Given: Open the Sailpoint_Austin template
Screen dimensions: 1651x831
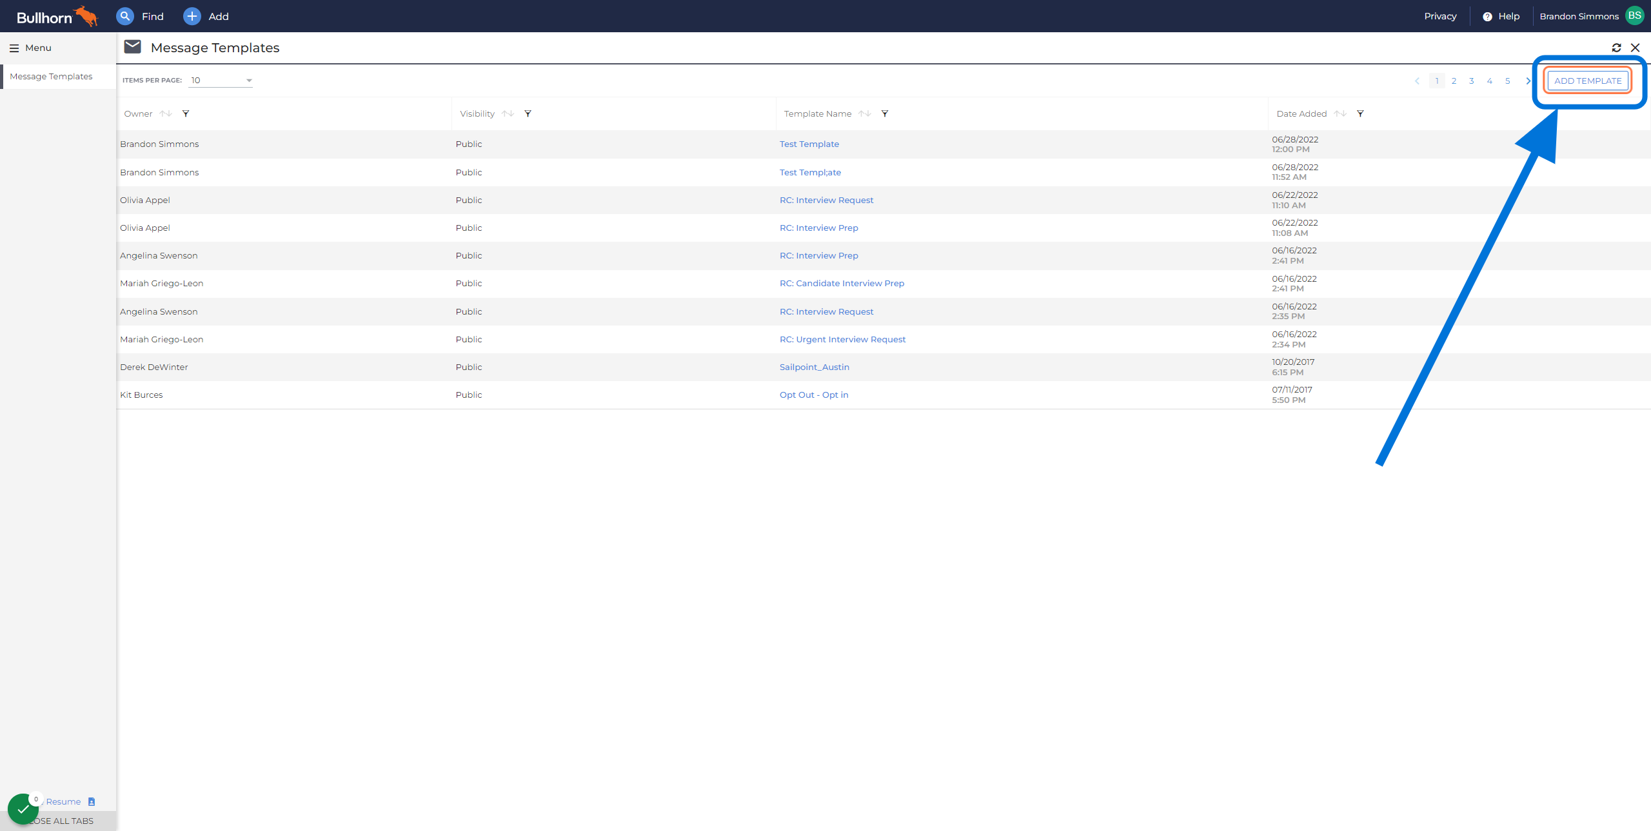Looking at the screenshot, I should point(814,367).
